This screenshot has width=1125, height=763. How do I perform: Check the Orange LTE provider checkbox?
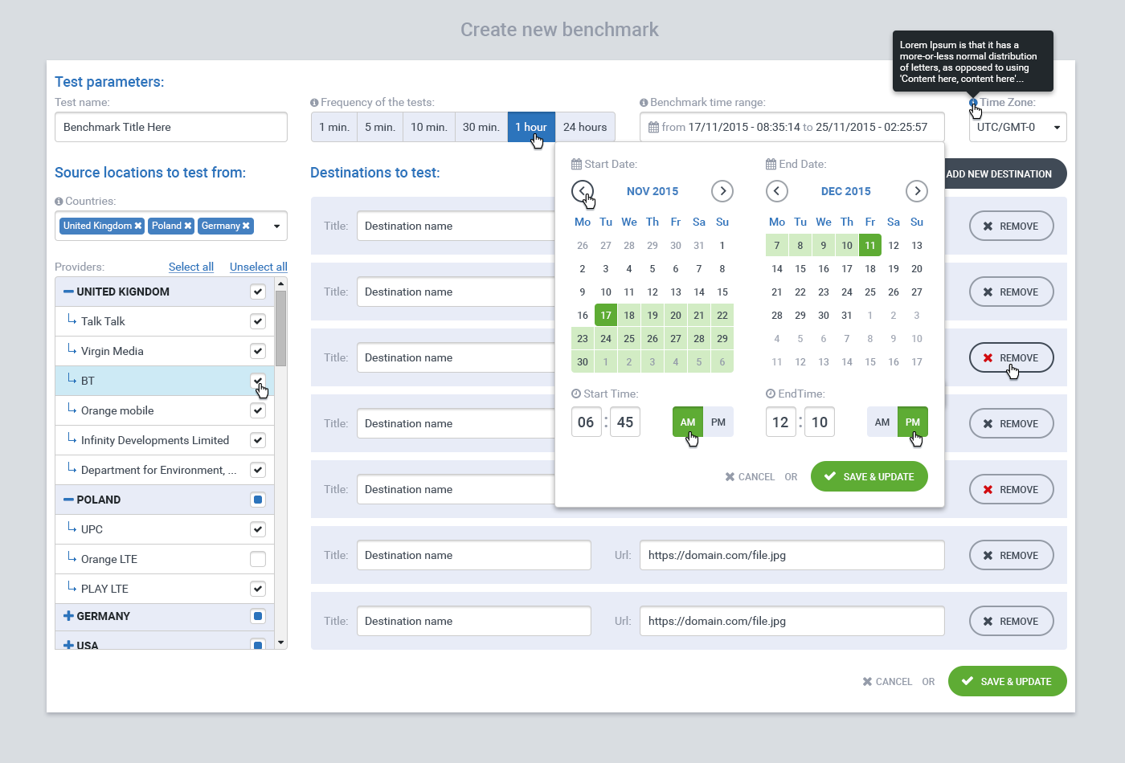click(257, 559)
